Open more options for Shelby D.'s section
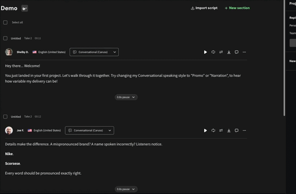The image size is (296, 194). [x=244, y=52]
